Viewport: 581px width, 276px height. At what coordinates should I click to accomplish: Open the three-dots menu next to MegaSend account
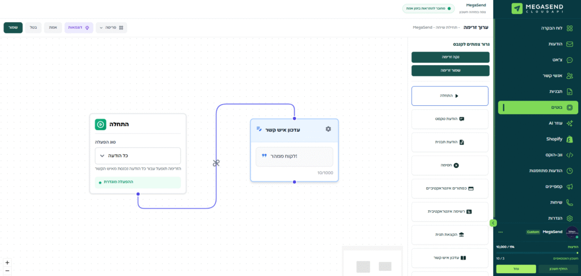click(500, 232)
